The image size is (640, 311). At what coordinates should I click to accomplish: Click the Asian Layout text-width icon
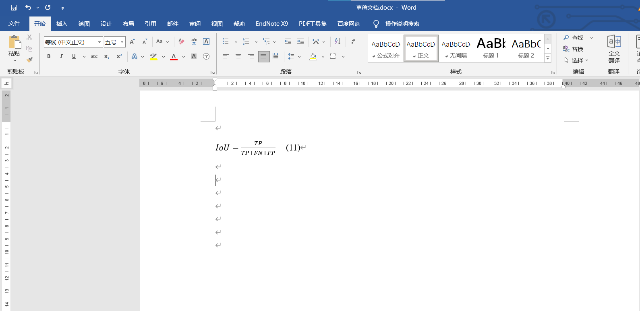coord(316,41)
